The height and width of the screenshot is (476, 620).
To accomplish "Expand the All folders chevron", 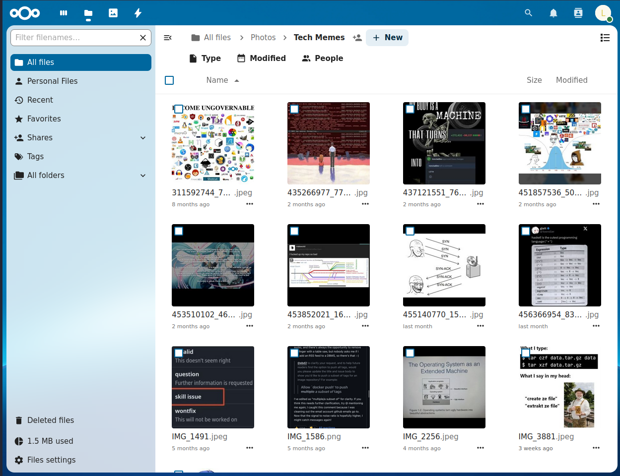I will coord(143,176).
